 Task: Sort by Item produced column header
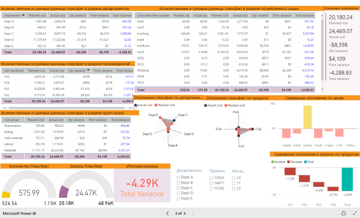point(13,71)
